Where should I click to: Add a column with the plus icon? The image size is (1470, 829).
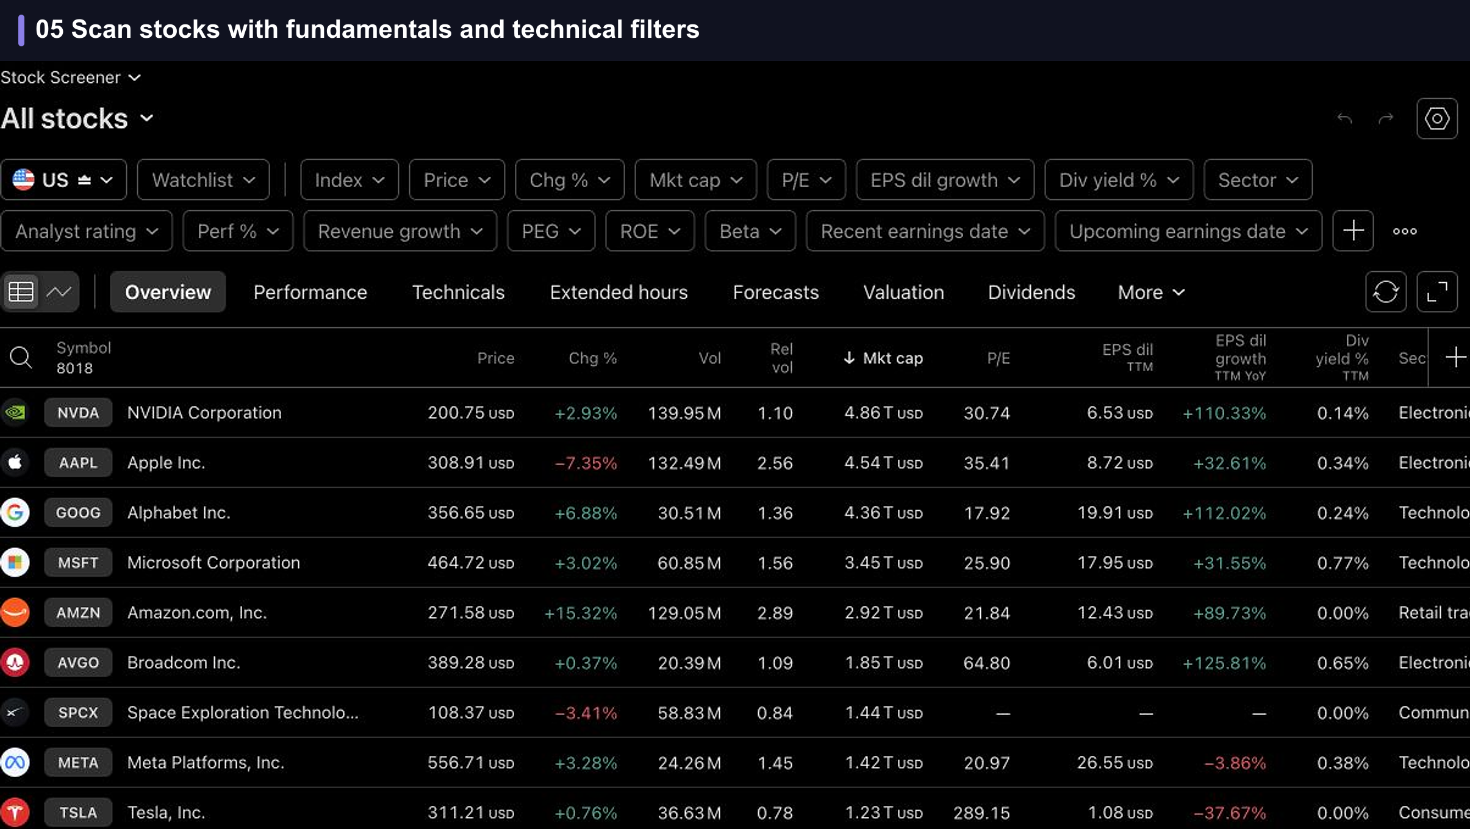[x=1455, y=357]
